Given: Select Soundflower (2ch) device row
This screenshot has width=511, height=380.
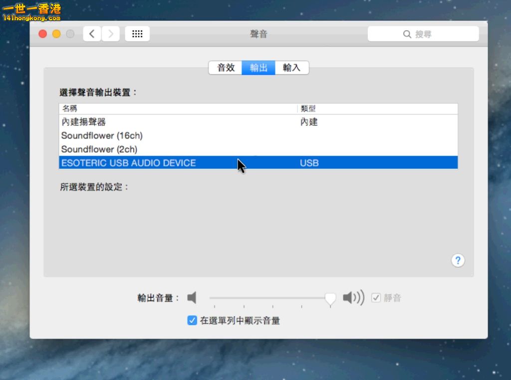Looking at the screenshot, I should [99, 149].
